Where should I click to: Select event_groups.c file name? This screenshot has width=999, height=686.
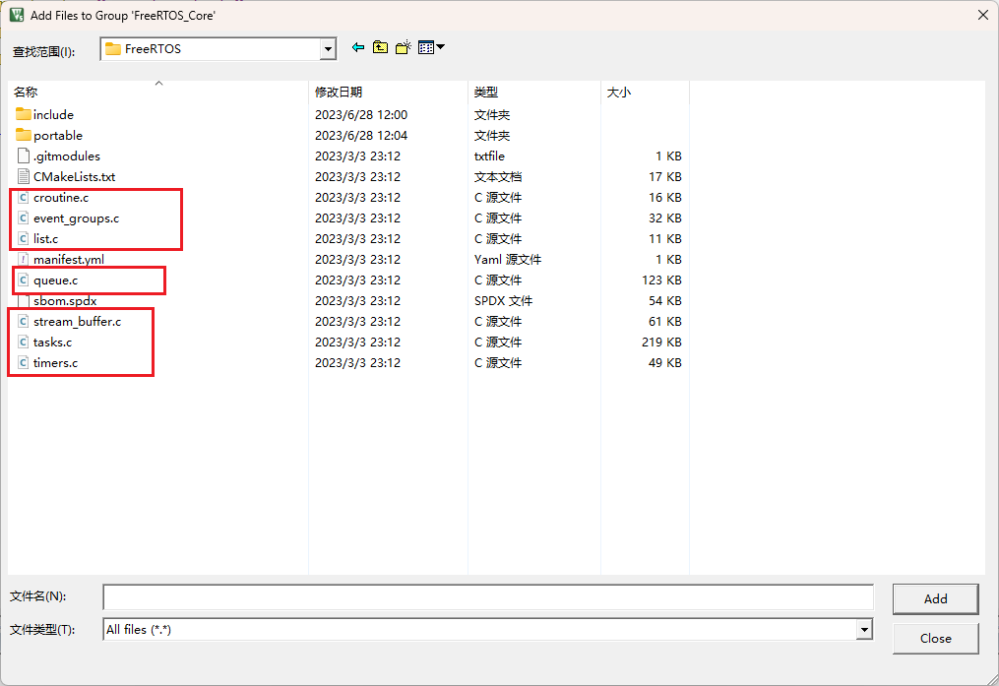tap(77, 218)
